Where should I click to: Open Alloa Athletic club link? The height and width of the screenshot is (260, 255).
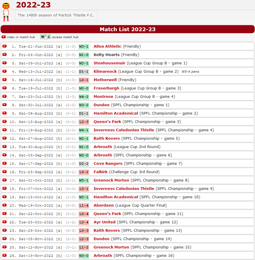coord(107,46)
